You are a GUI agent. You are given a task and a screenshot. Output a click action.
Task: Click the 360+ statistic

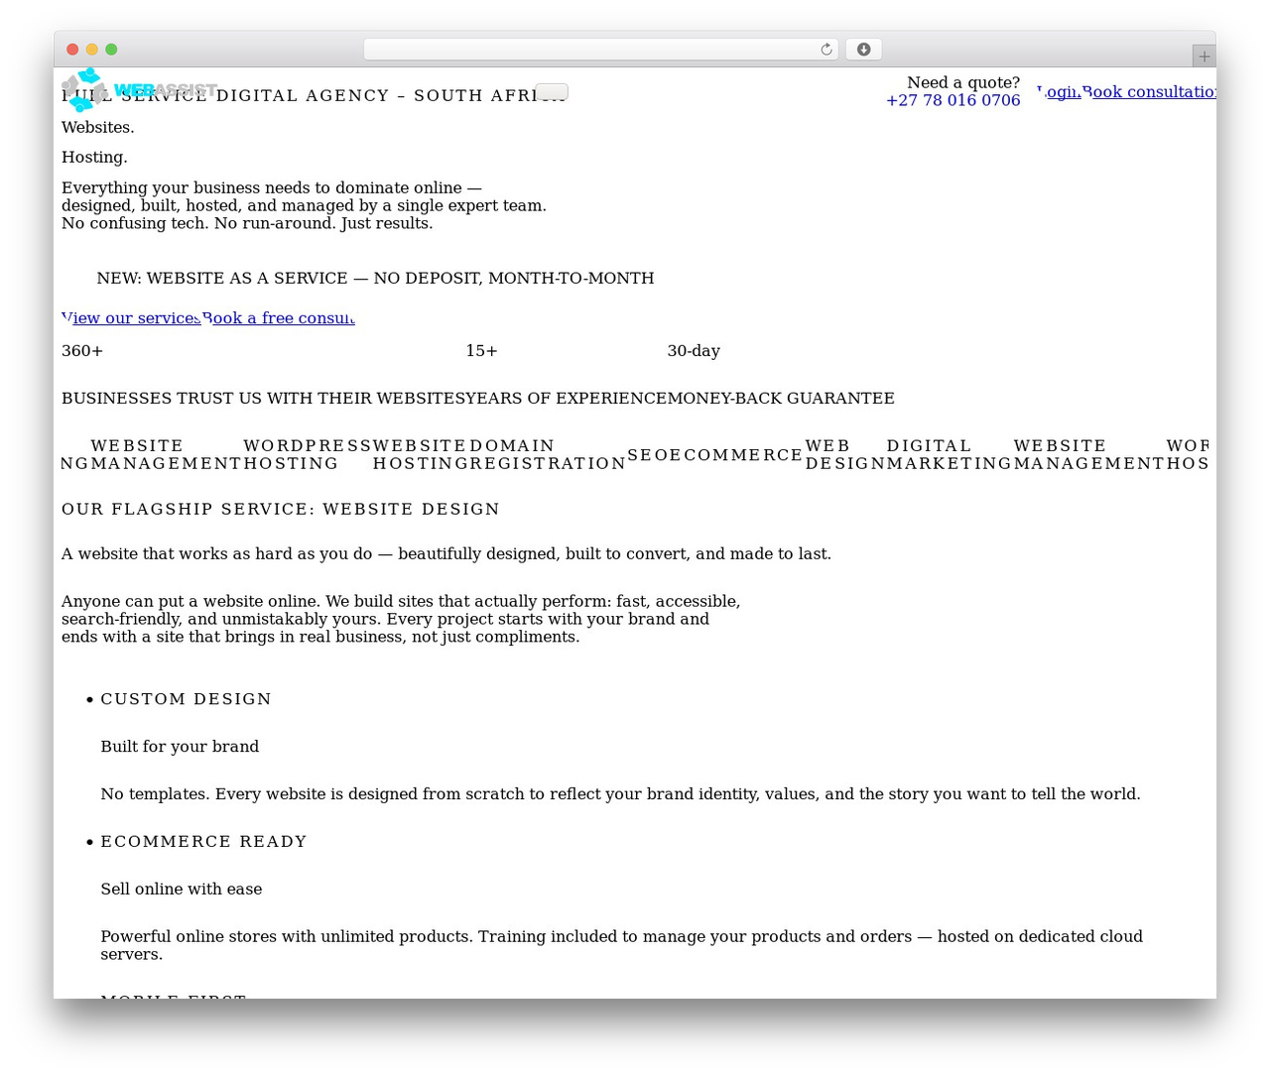[82, 351]
